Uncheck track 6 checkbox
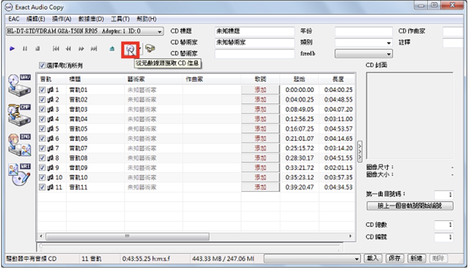This screenshot has height=272, width=472. click(x=42, y=139)
